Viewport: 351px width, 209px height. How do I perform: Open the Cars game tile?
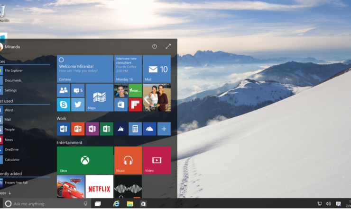click(71, 186)
